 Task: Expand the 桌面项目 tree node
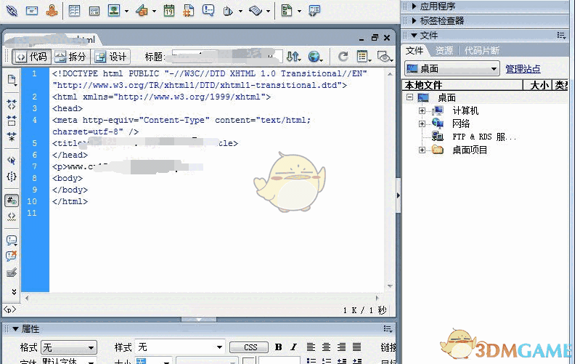pos(422,150)
